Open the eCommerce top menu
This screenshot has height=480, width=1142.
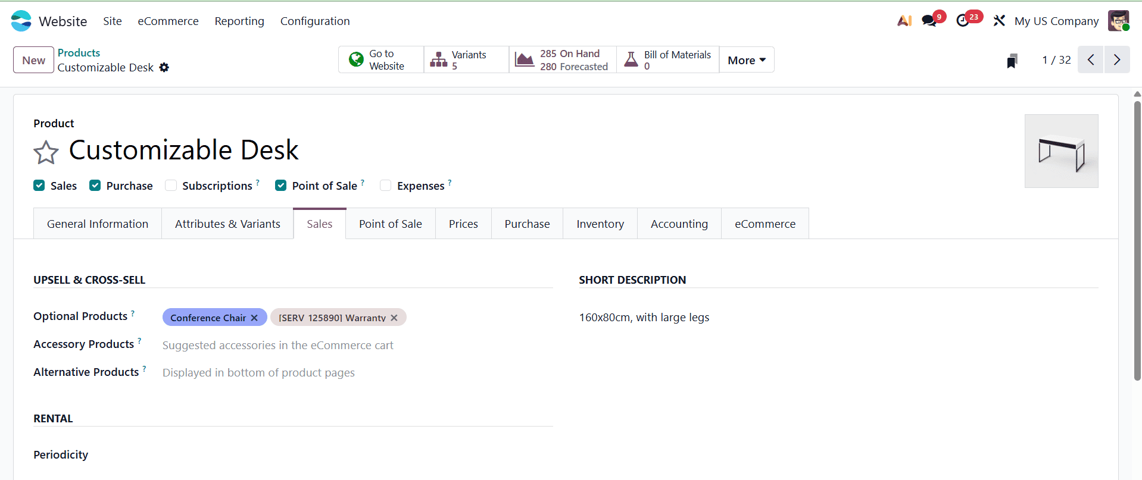point(169,21)
